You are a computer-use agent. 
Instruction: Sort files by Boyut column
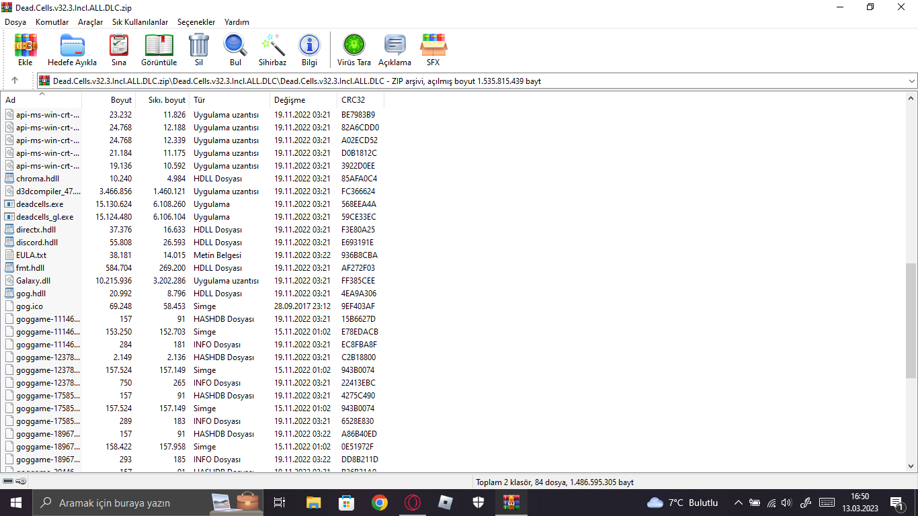(109, 100)
